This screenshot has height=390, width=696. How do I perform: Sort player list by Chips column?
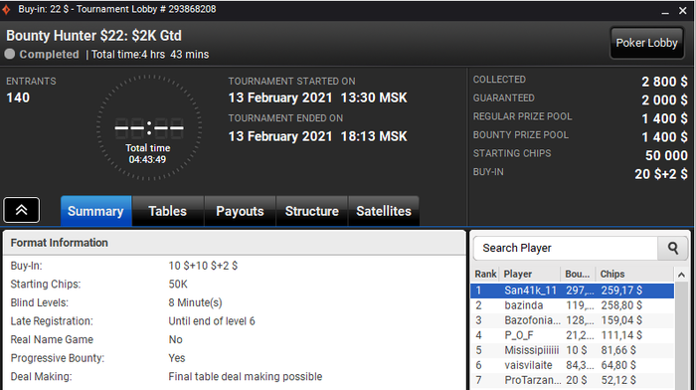coord(634,274)
